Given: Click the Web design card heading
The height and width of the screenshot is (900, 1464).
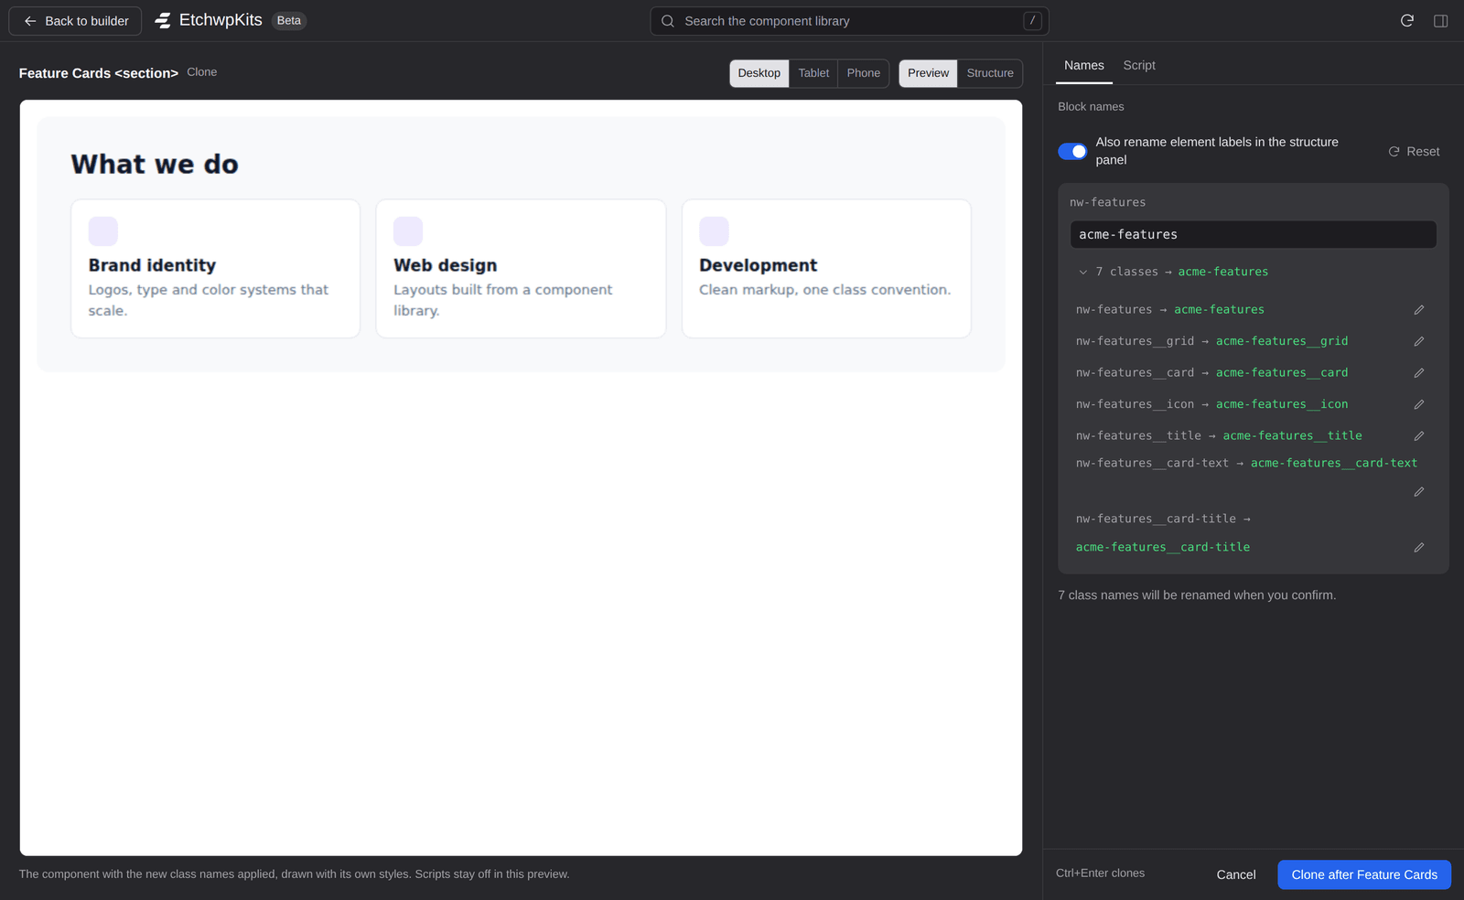Looking at the screenshot, I should (x=446, y=265).
